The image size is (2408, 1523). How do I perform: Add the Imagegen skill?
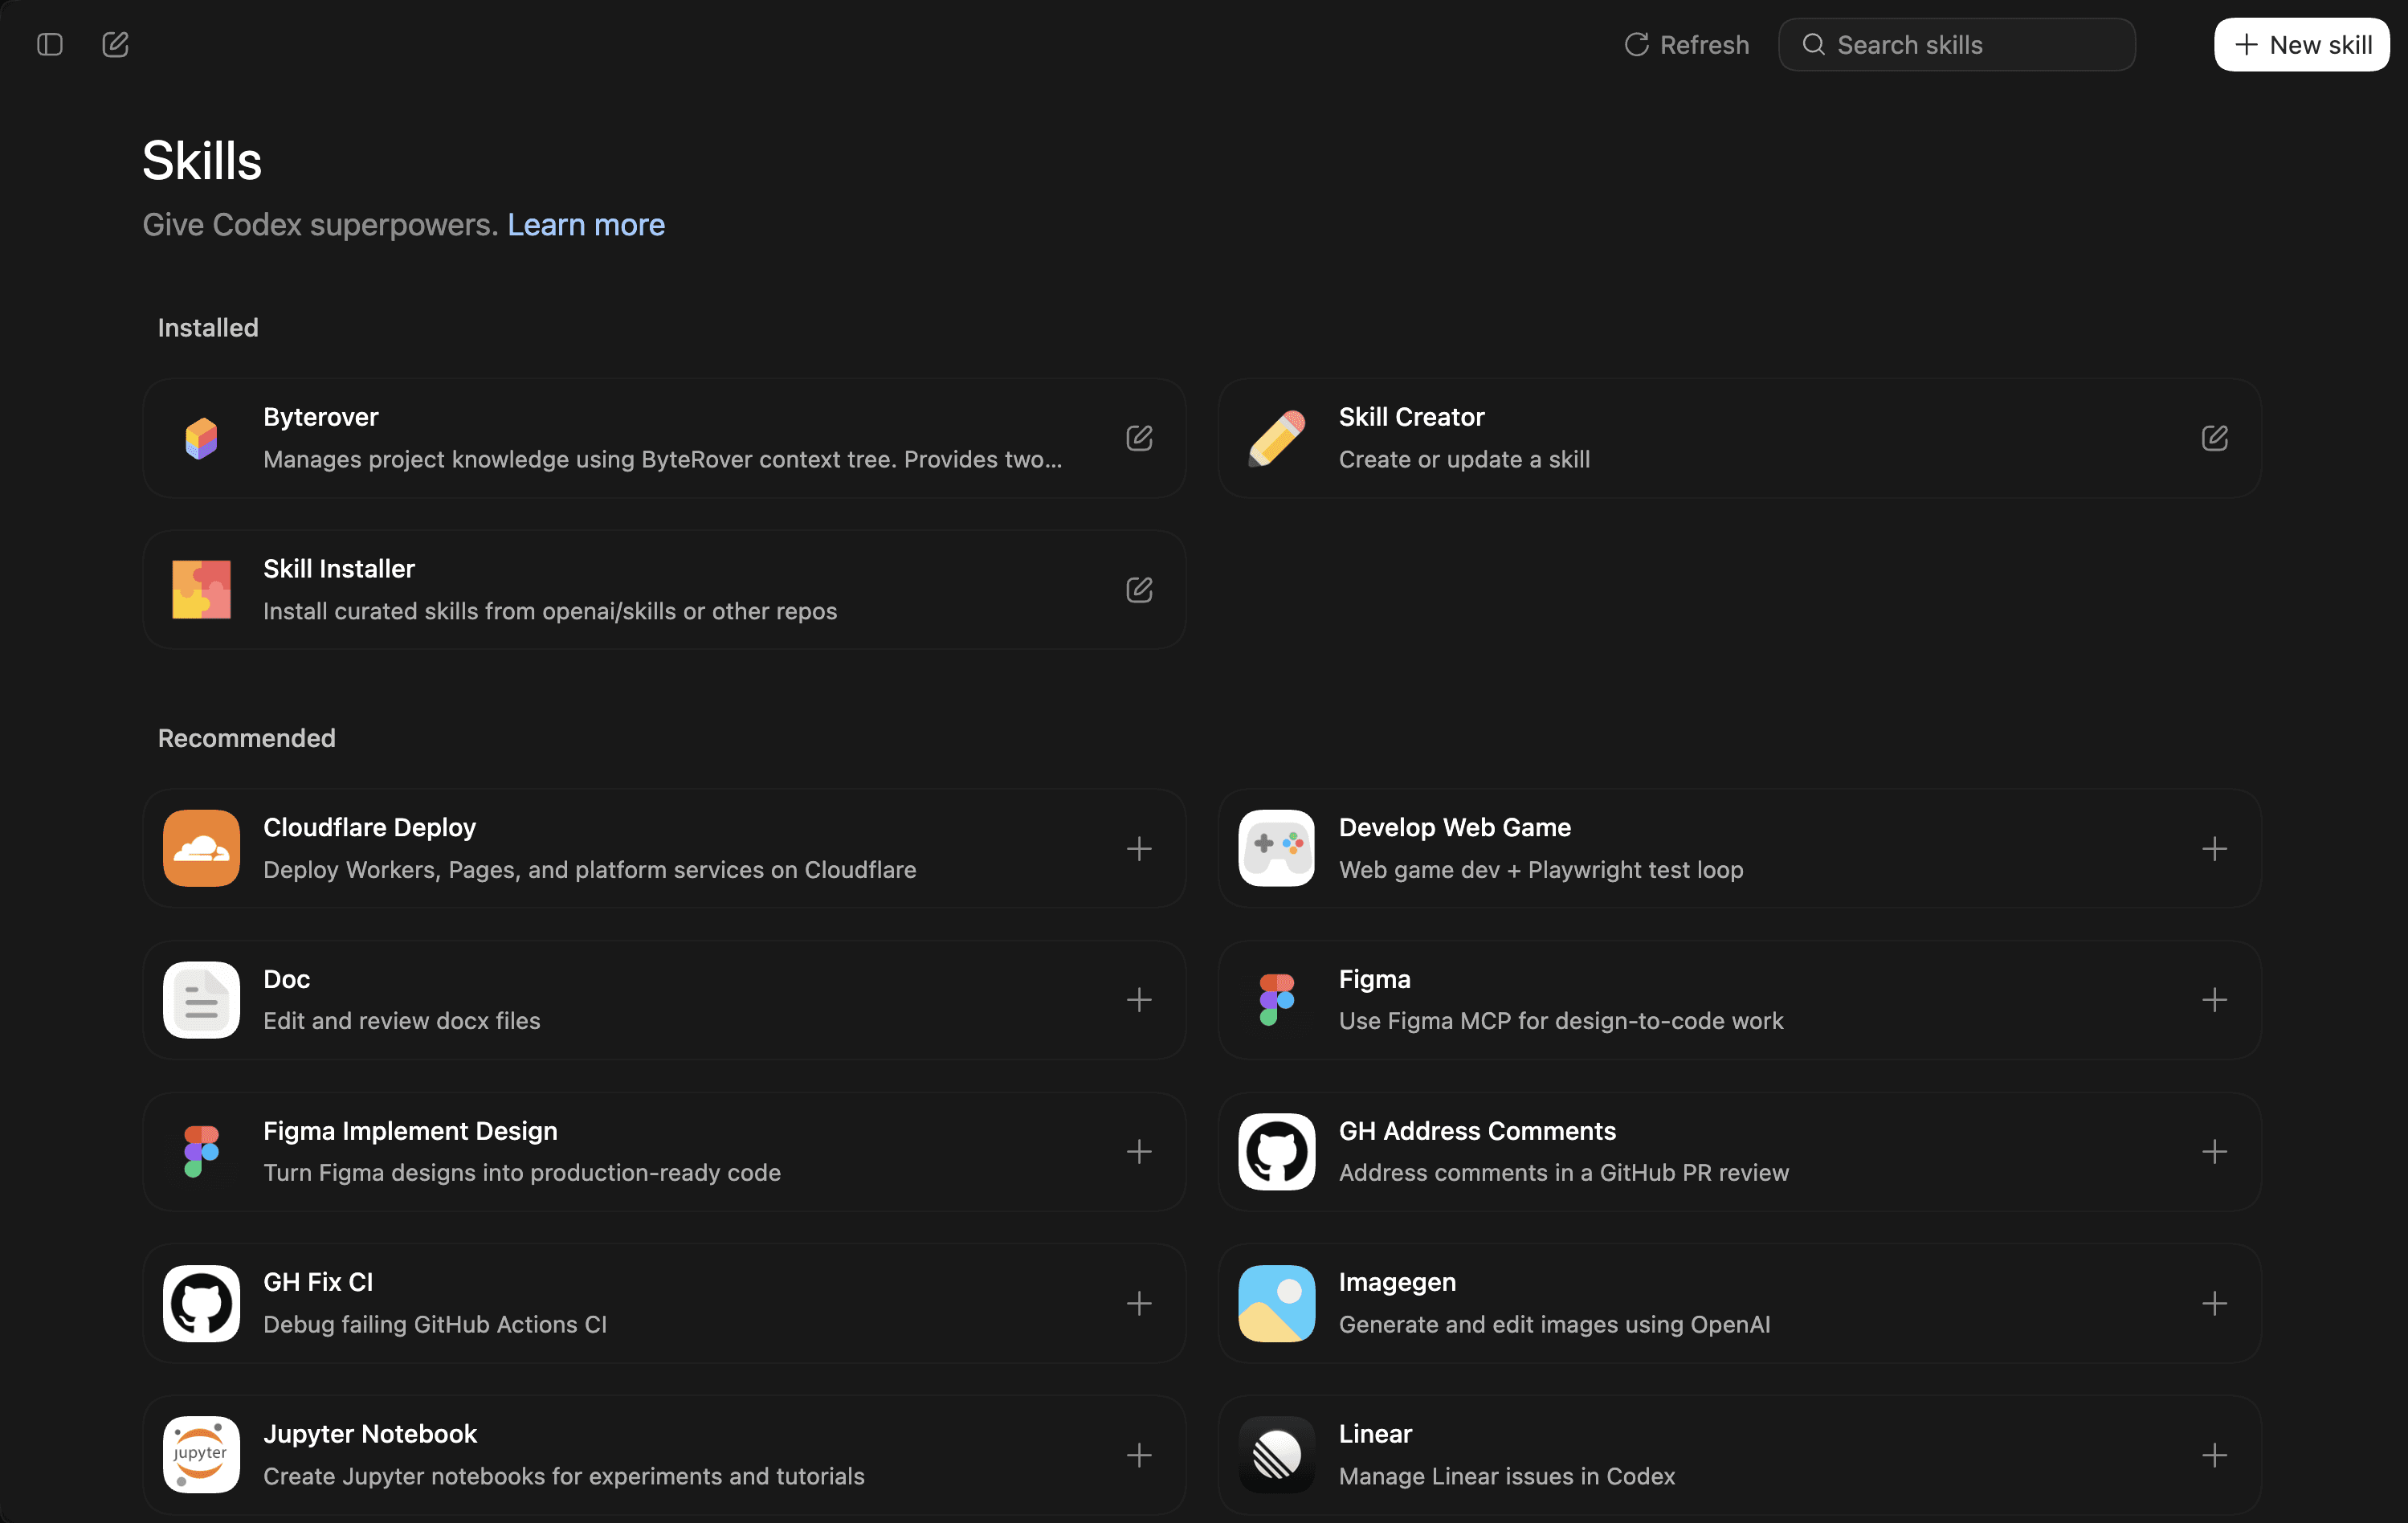(x=2214, y=1303)
